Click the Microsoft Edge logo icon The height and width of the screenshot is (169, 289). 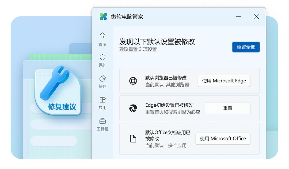(133, 108)
